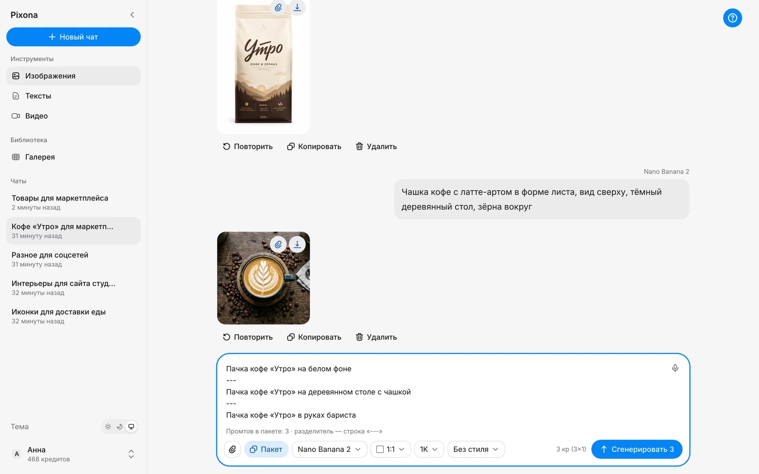The image size is (759, 474).
Task: Click the Анна user avatar
Action: pyautogui.click(x=17, y=454)
